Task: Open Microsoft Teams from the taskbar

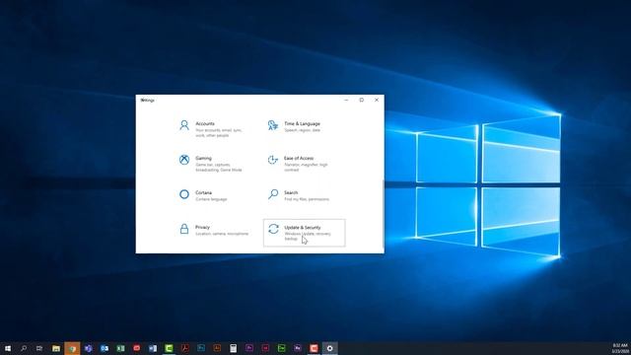Action: click(88, 348)
